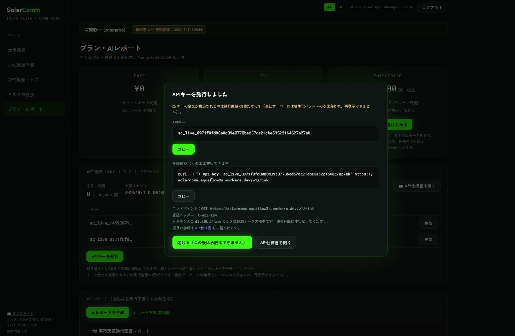Select the API key text field
This screenshot has width=515, height=336.
pos(276,133)
